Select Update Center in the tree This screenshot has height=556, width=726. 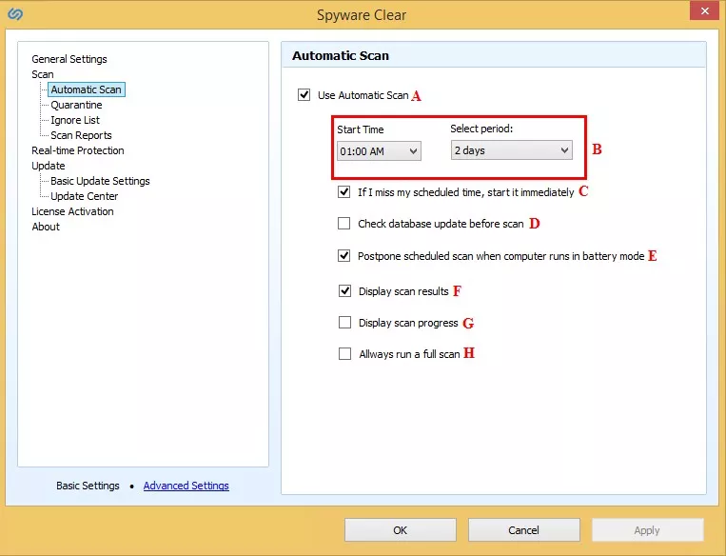(84, 196)
